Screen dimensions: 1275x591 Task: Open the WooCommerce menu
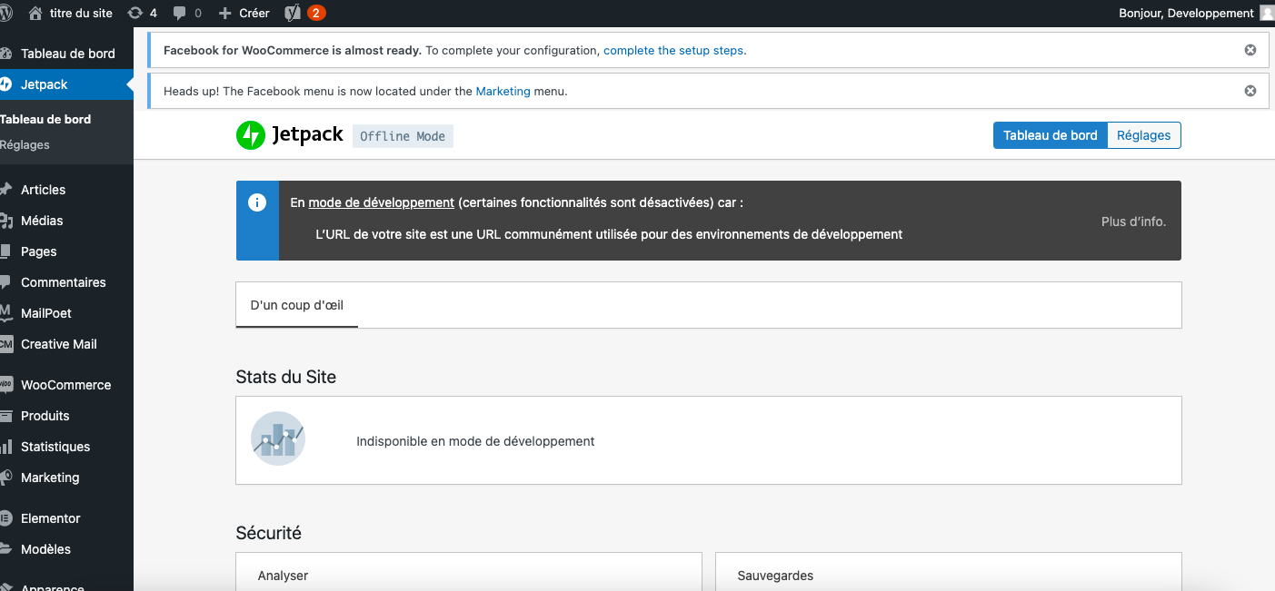[x=66, y=385]
